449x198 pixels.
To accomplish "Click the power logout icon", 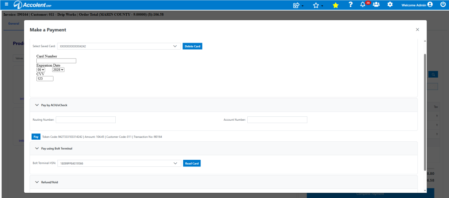I will (443, 4).
